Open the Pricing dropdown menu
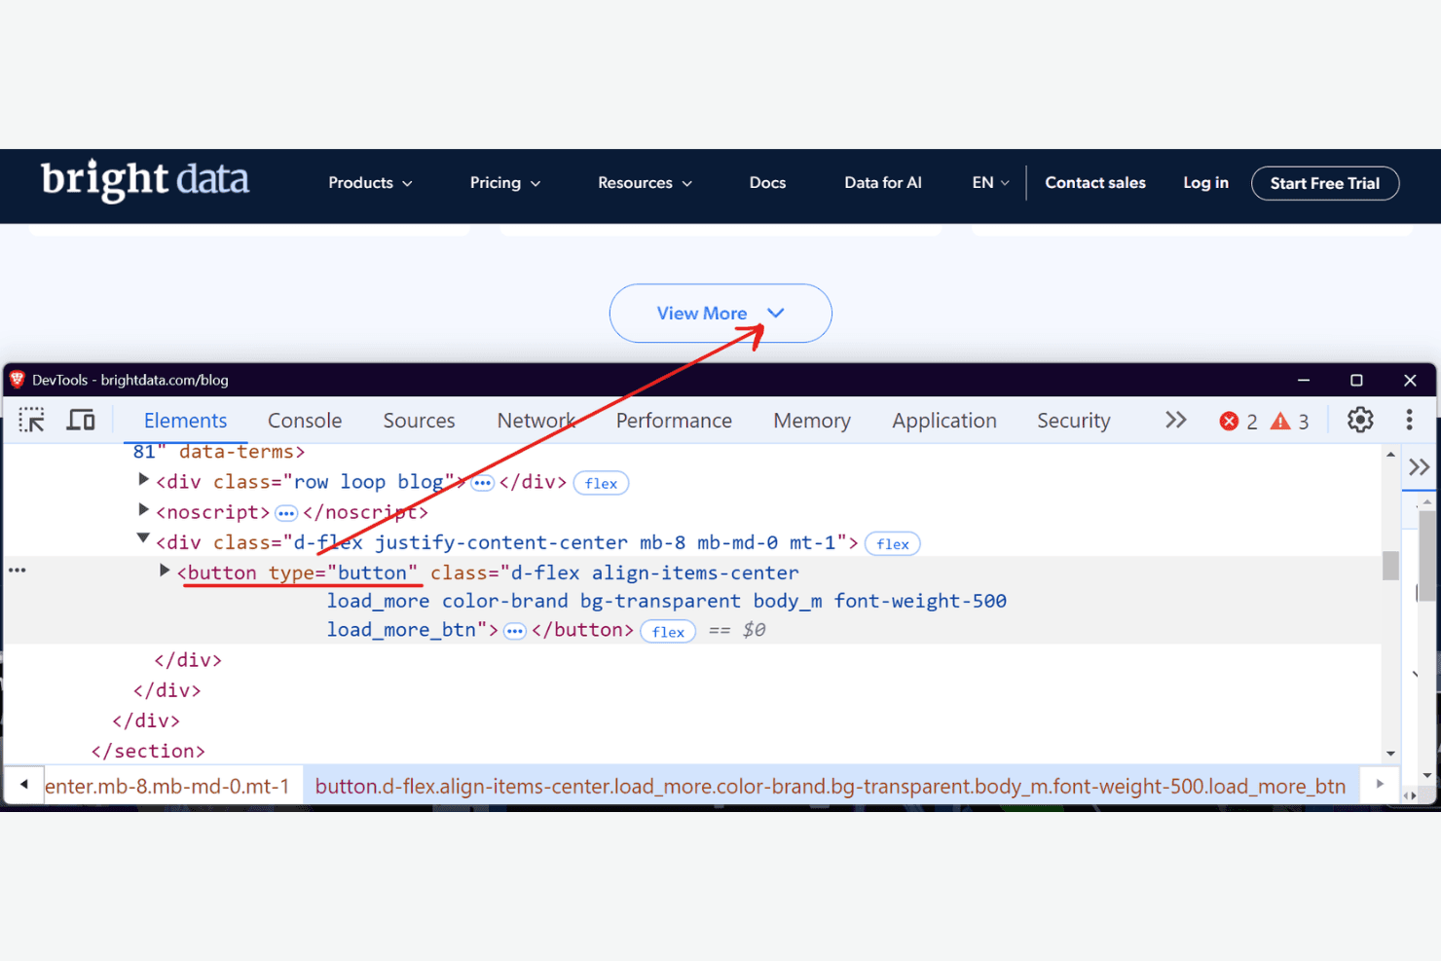The height and width of the screenshot is (961, 1441). coord(505,183)
